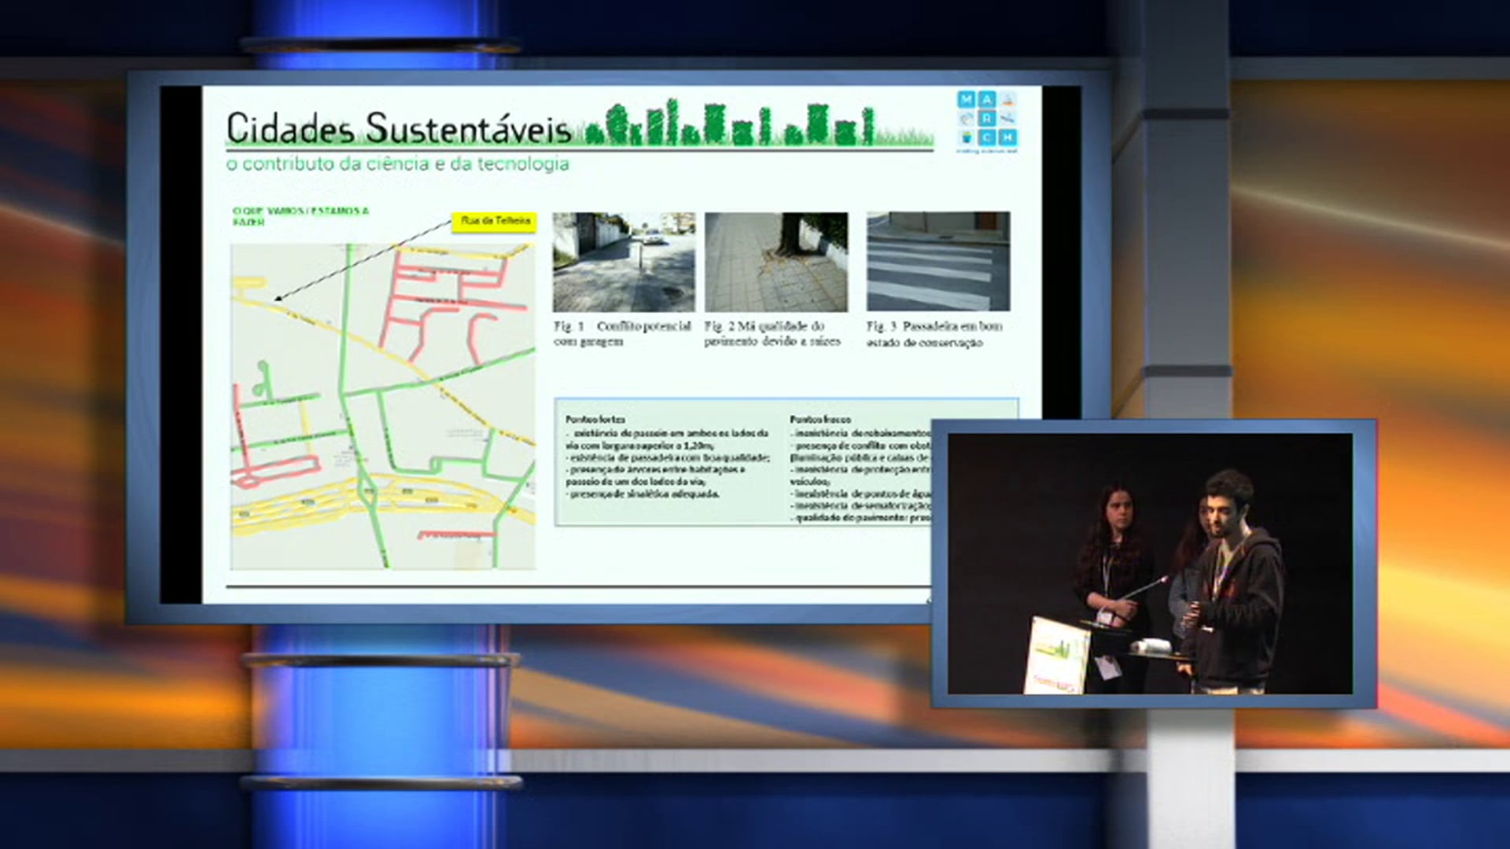
Task: Click the line 'via com largura superior a 1,20m'
Action: pos(639,446)
